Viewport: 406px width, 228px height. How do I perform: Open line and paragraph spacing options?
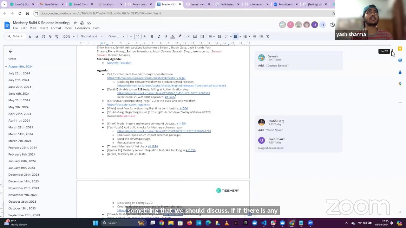click(x=219, y=36)
